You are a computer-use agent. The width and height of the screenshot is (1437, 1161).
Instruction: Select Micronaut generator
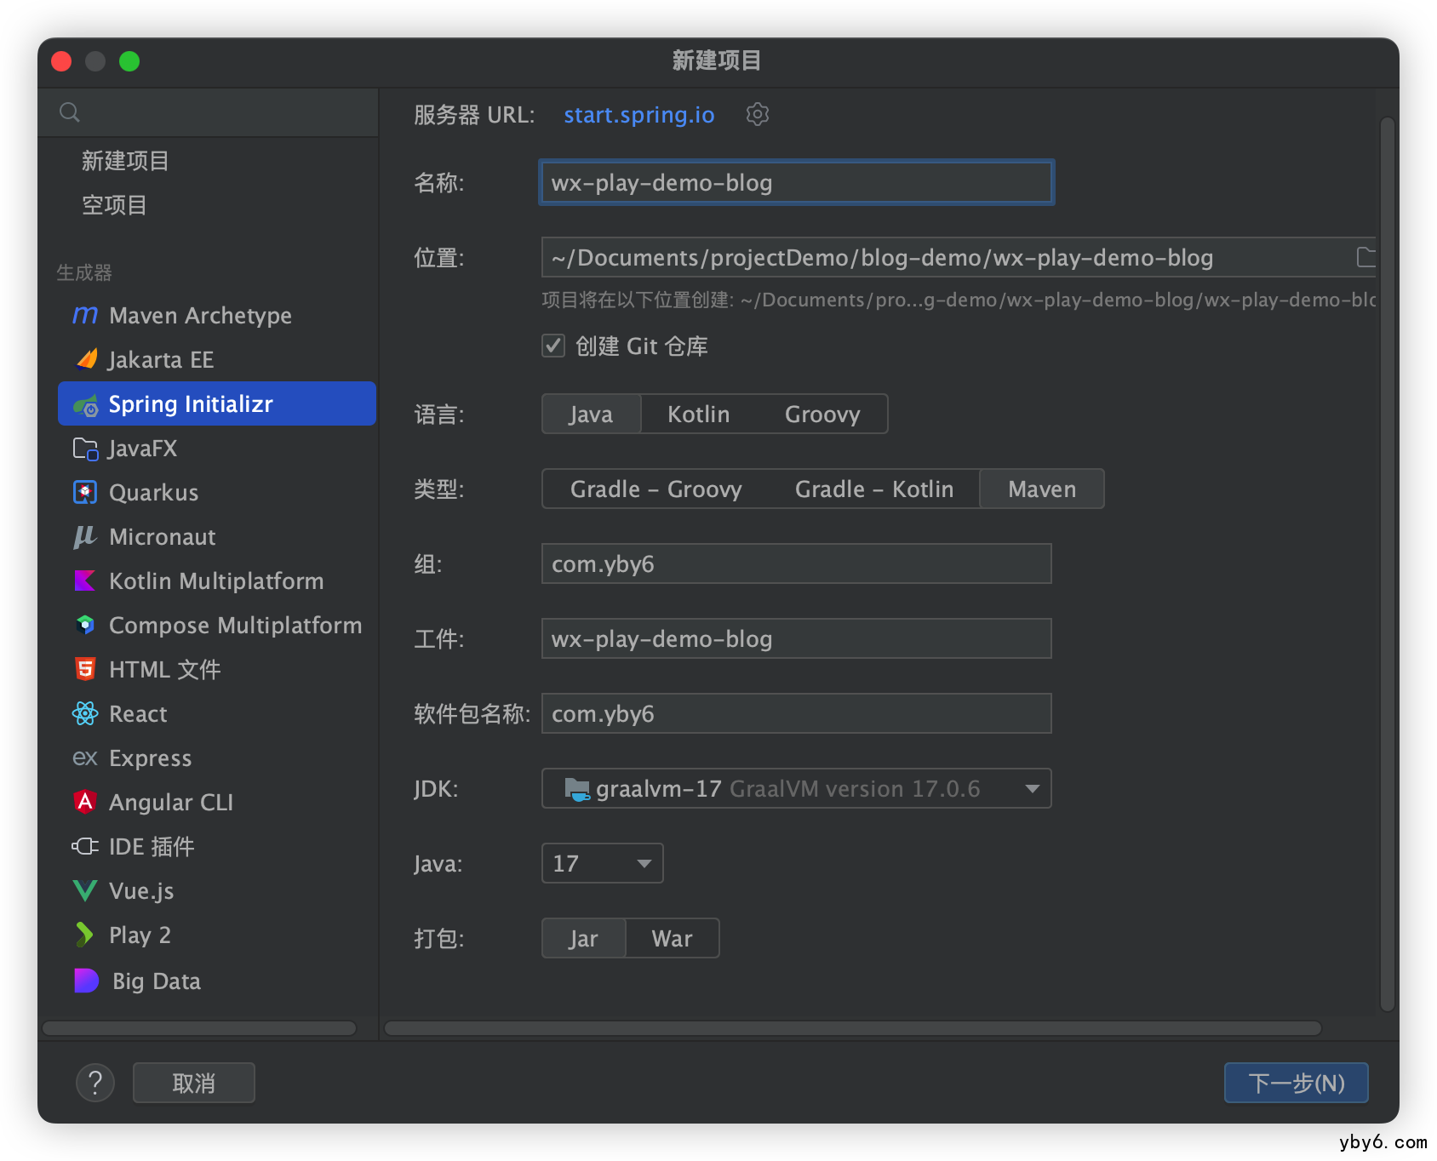(217, 537)
